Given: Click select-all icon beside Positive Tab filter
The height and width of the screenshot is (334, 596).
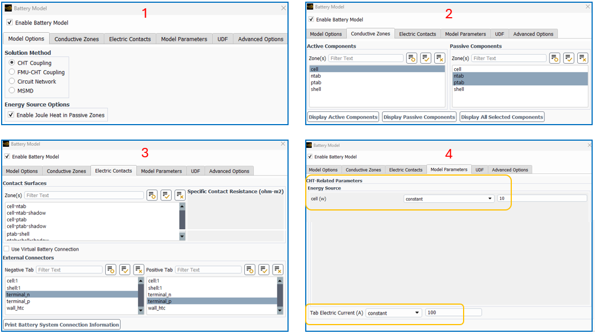Looking at the screenshot, I should 264,270.
